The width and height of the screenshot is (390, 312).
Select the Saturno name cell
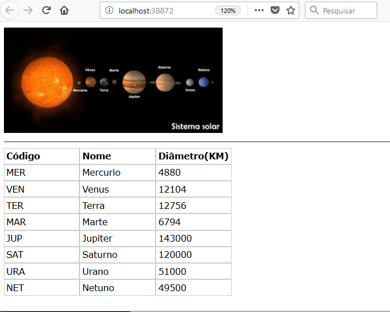[x=117, y=255]
